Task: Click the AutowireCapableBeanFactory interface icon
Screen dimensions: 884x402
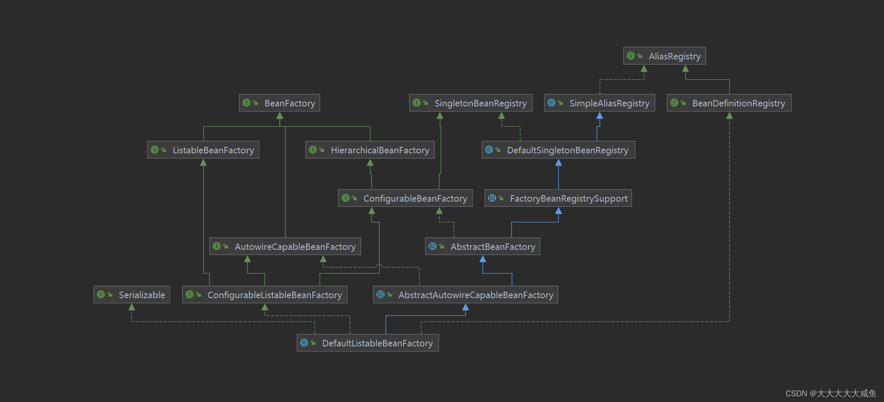Action: tap(217, 246)
